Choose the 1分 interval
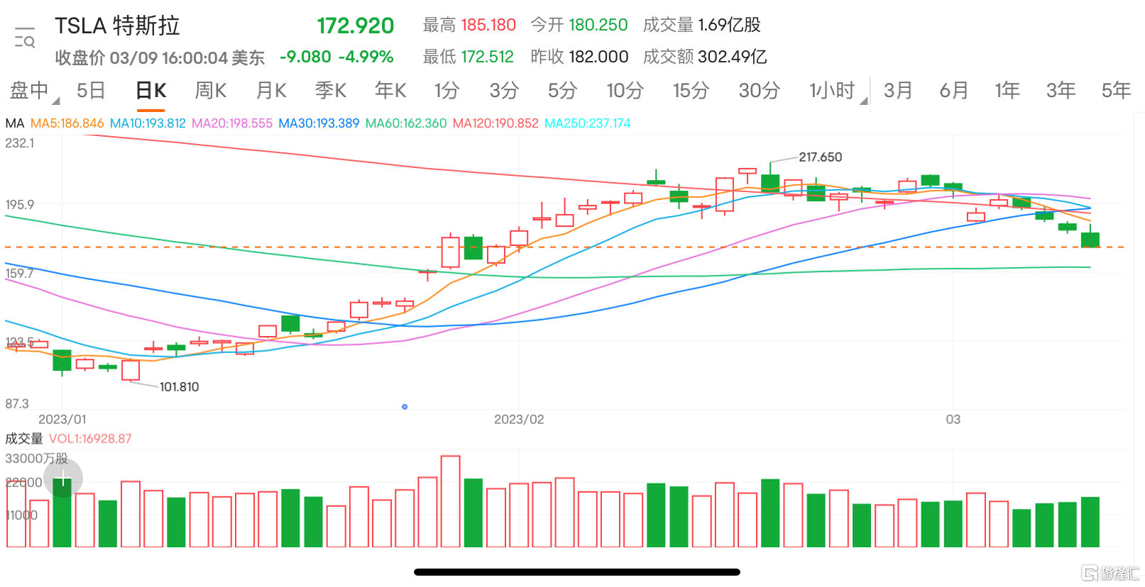The width and height of the screenshot is (1145, 587). coord(447,91)
